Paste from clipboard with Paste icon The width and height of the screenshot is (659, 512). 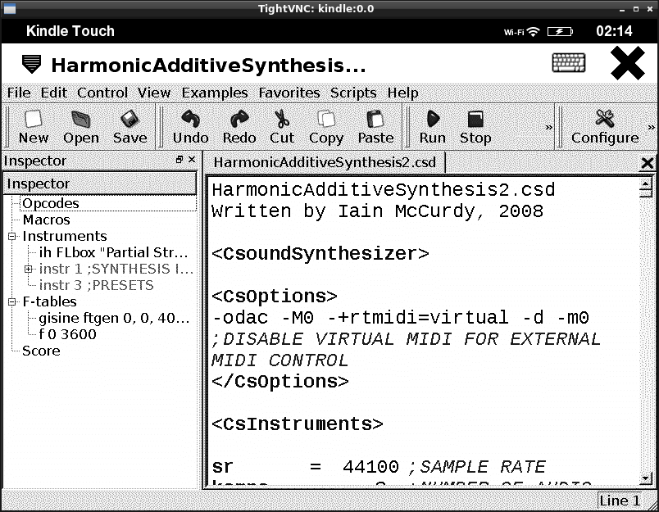tap(375, 126)
